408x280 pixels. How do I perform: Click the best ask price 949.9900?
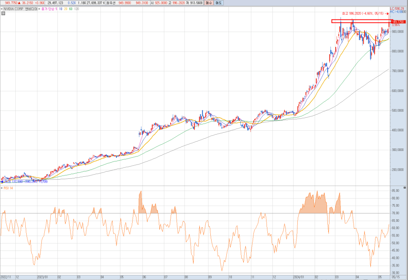coord(125,3)
